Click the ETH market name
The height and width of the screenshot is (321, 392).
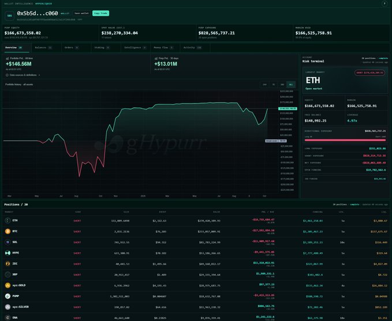[x=15, y=220]
